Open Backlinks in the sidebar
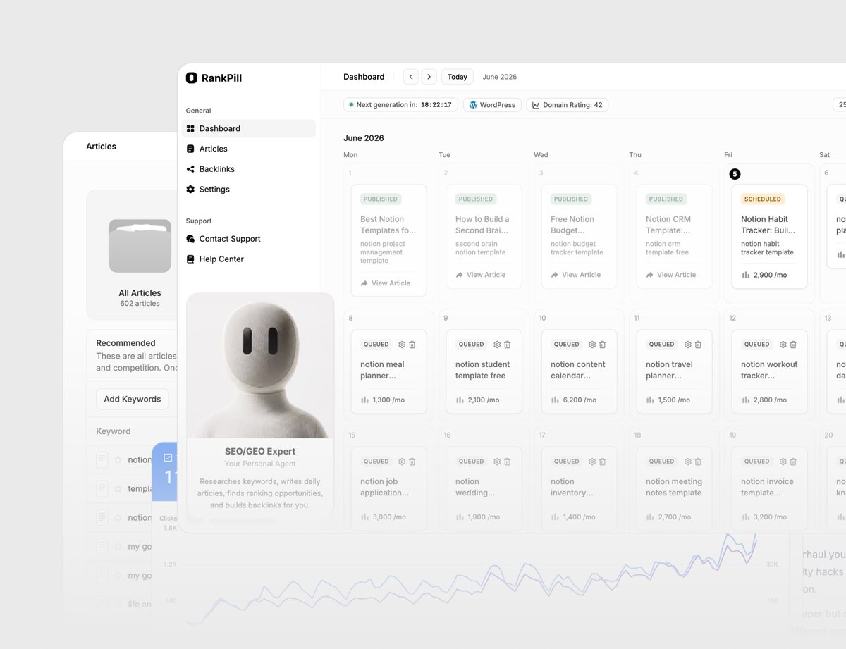Screen dimensions: 846x649 [x=249, y=169]
